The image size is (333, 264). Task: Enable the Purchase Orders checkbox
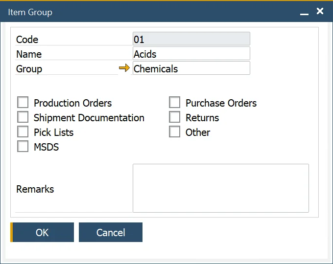[x=175, y=103]
